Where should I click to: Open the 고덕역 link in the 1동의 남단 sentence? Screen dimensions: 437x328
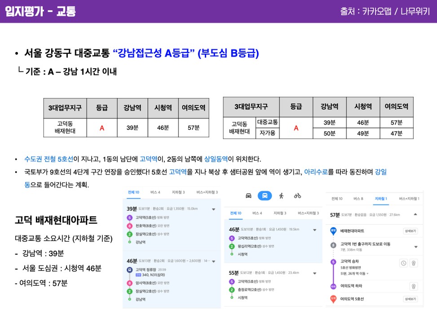[x=149, y=159]
